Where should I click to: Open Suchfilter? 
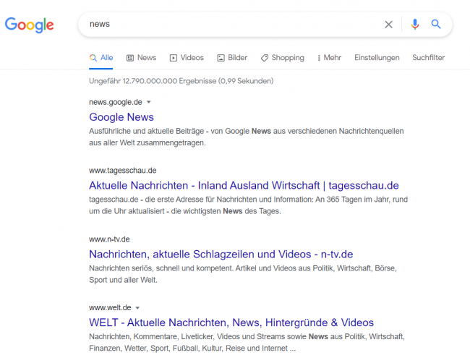[x=428, y=58]
